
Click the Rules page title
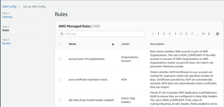pos(61,14)
